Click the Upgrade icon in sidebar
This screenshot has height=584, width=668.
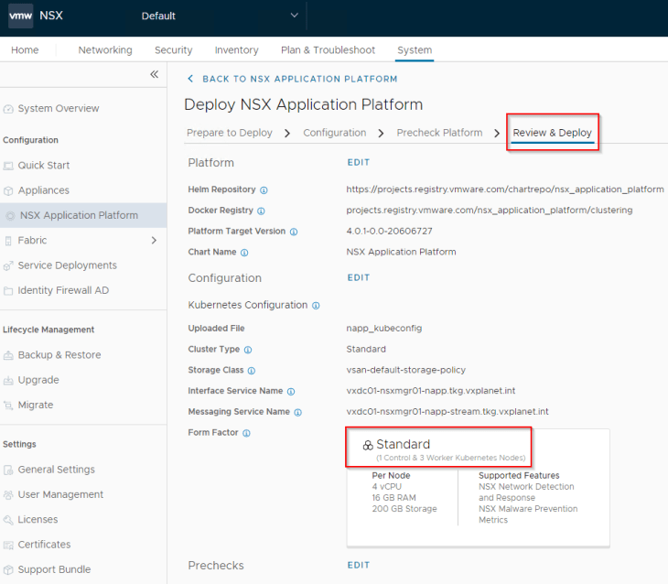8,380
